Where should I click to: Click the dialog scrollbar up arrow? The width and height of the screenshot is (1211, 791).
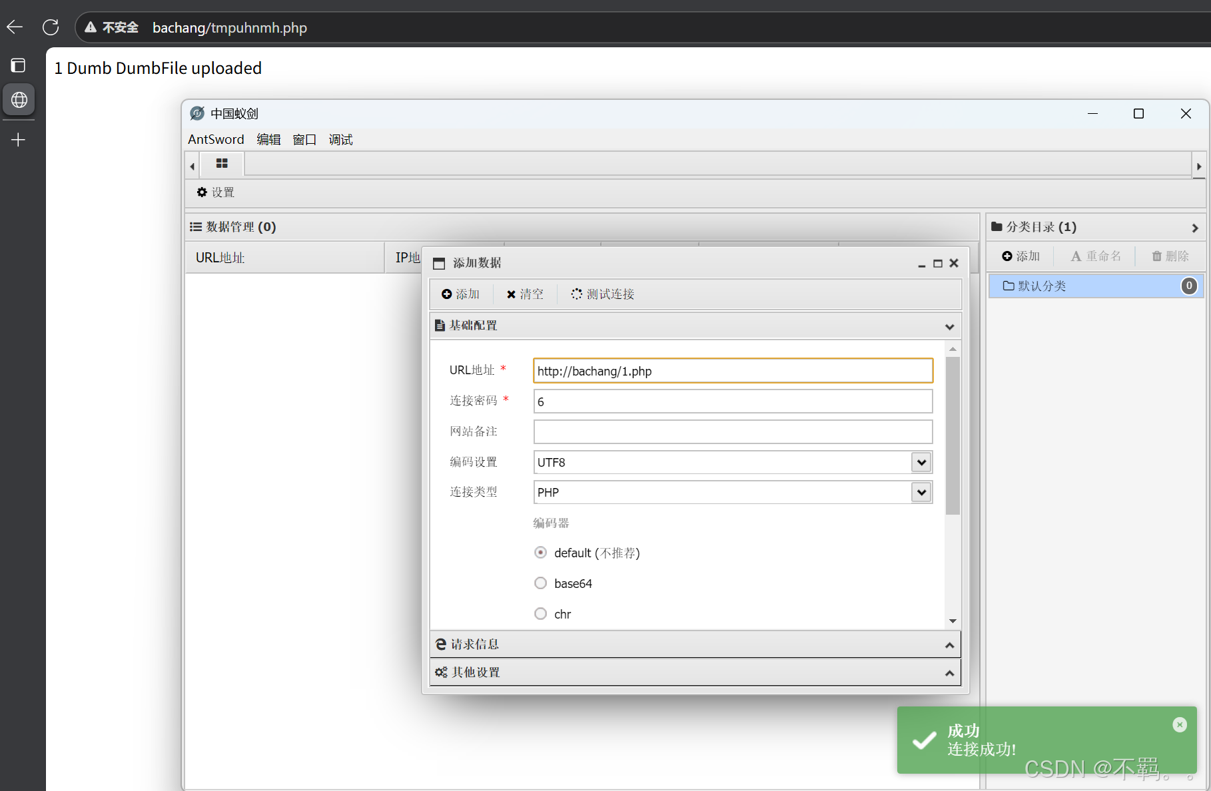[x=953, y=349]
